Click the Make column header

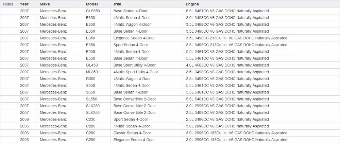(45, 4)
